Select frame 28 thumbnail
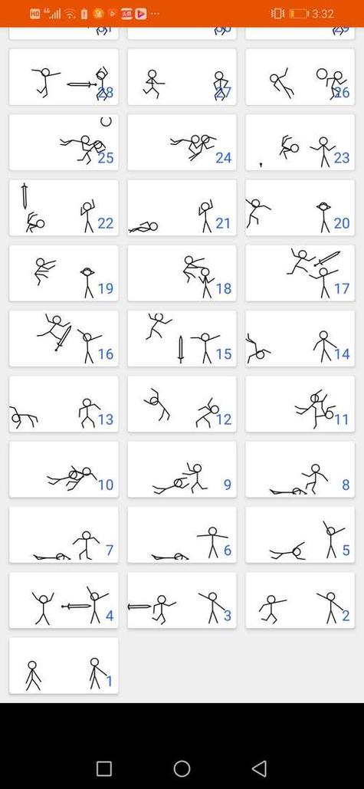The height and width of the screenshot is (789, 364). 64,77
